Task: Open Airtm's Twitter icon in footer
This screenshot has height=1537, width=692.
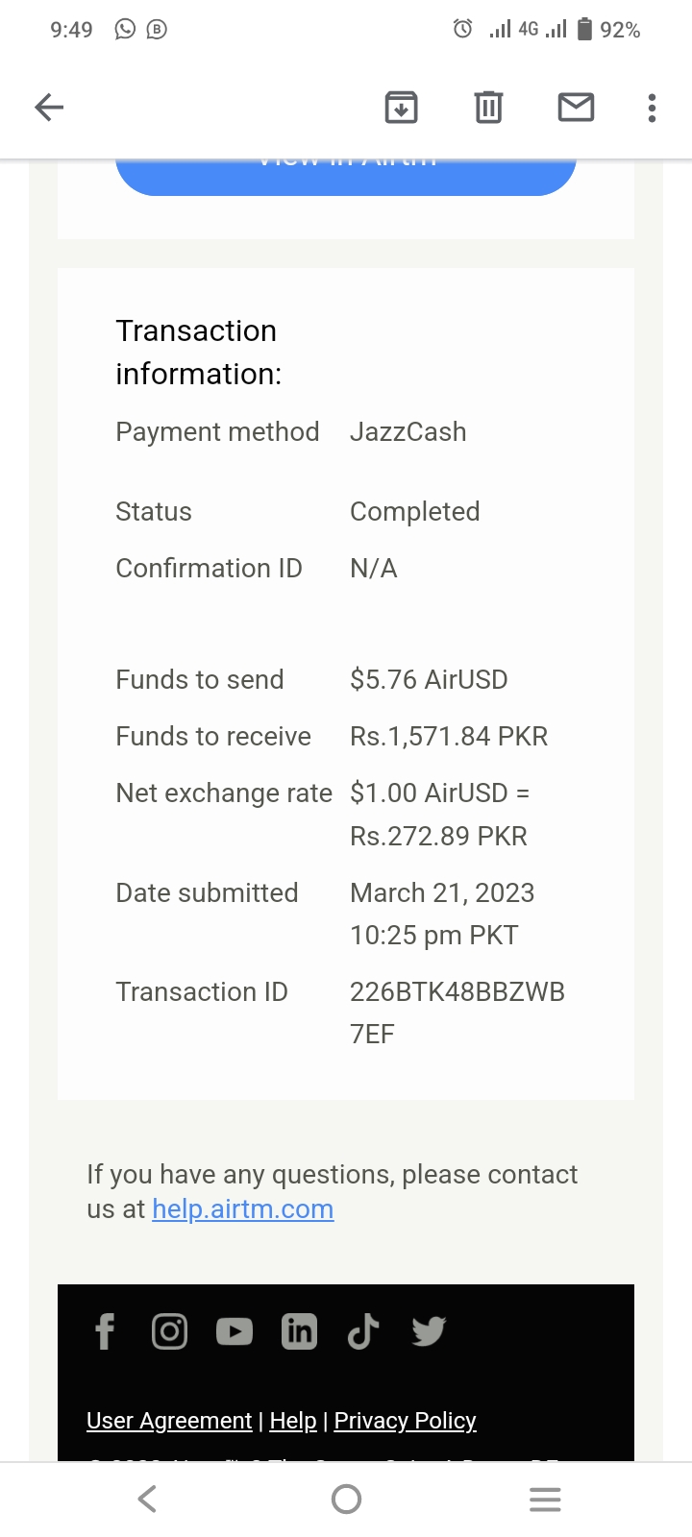Action: coord(429,1331)
